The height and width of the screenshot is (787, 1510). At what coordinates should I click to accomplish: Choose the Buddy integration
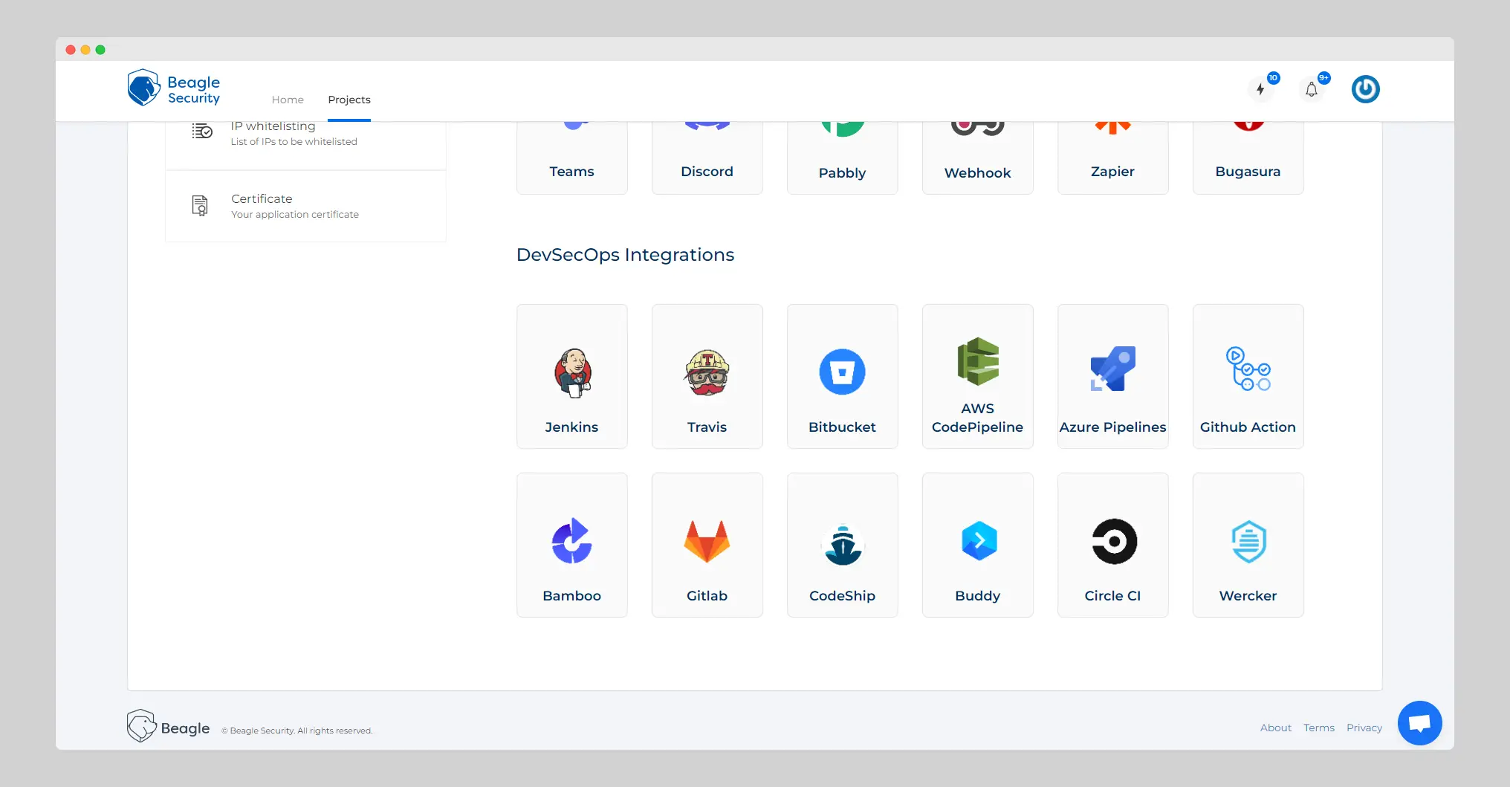[977, 545]
